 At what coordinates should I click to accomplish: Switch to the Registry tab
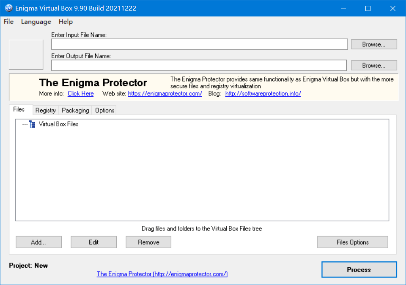pos(45,110)
